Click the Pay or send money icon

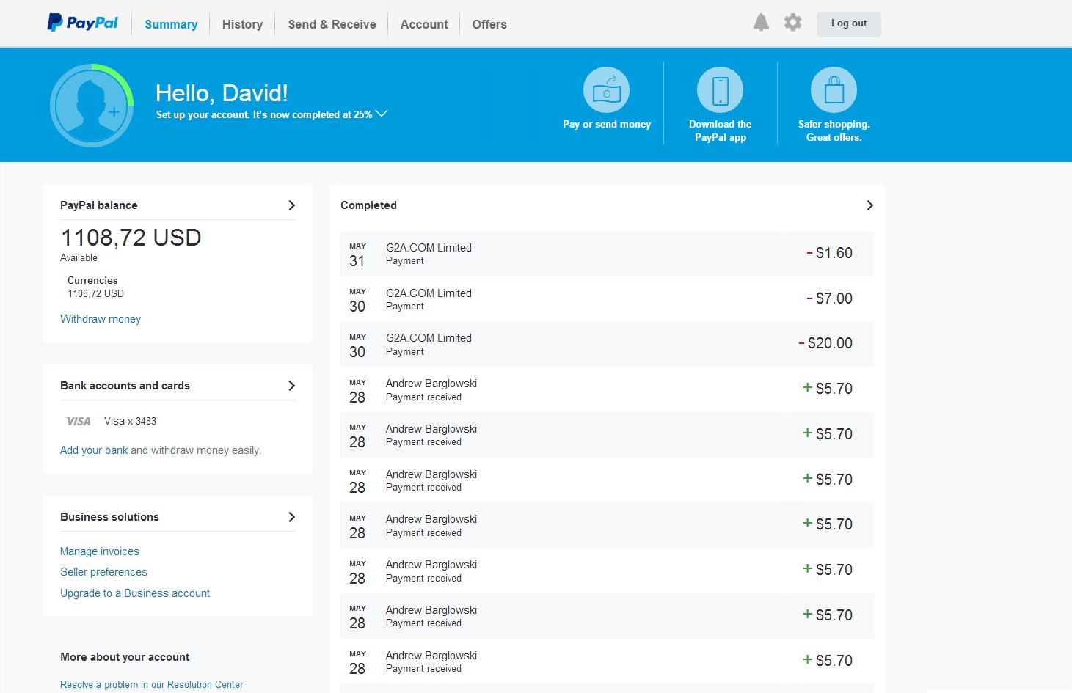click(606, 90)
